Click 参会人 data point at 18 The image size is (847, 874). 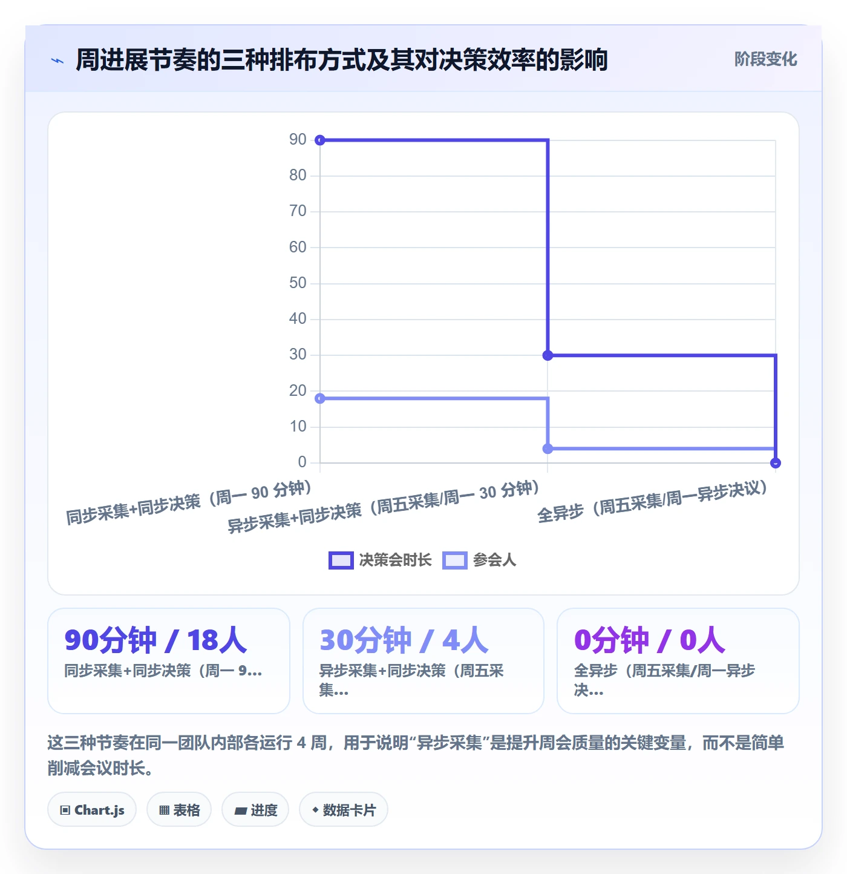tap(320, 398)
